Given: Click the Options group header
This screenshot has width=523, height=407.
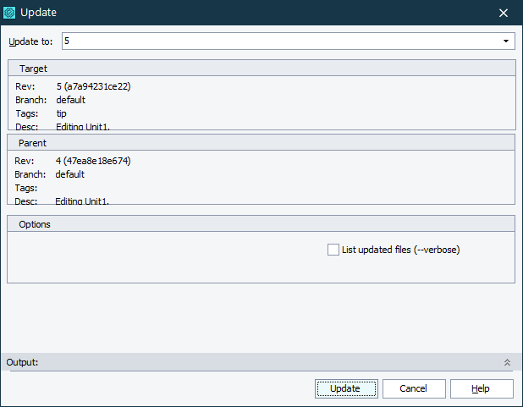Looking at the screenshot, I should tap(35, 224).
